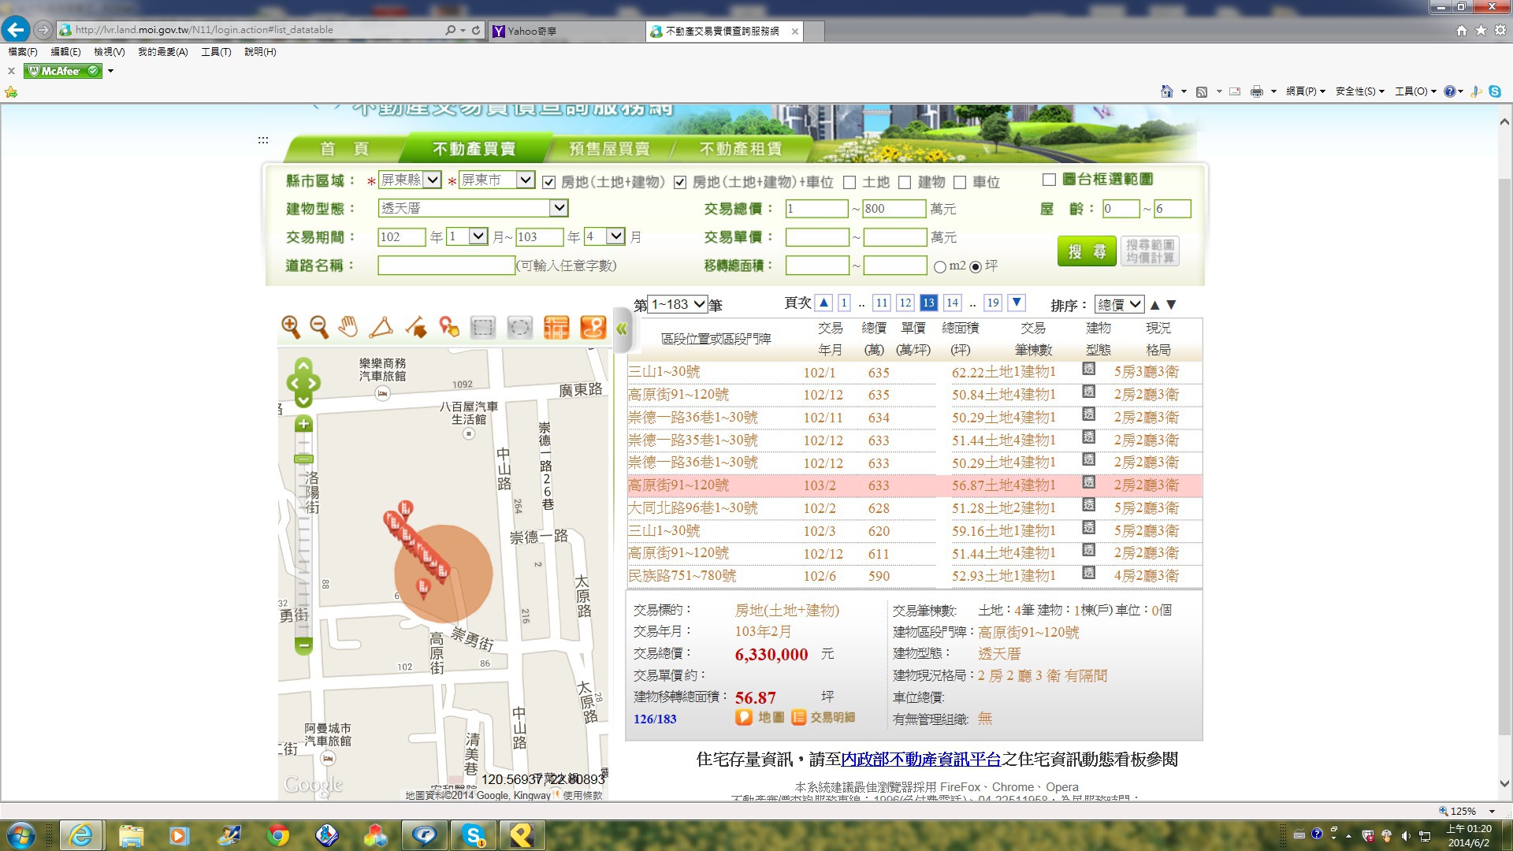Open IE home page icon in command bar
1513x851 pixels.
coord(1167,91)
